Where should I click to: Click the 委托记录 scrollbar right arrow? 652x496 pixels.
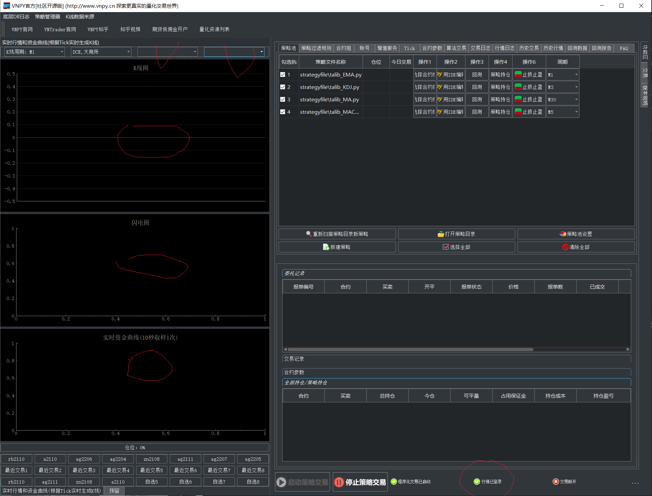click(x=628, y=349)
